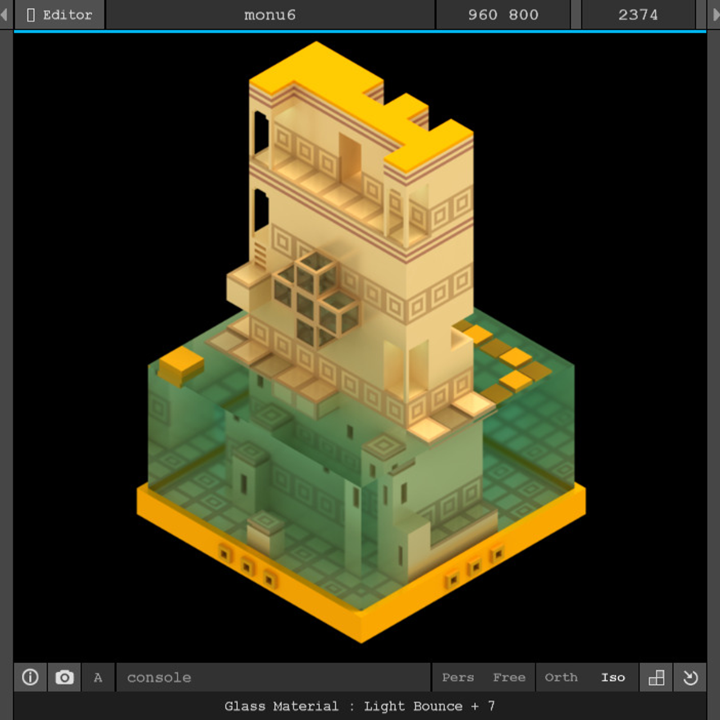
Task: Click the blue render progress bar
Action: pyautogui.click(x=360, y=31)
